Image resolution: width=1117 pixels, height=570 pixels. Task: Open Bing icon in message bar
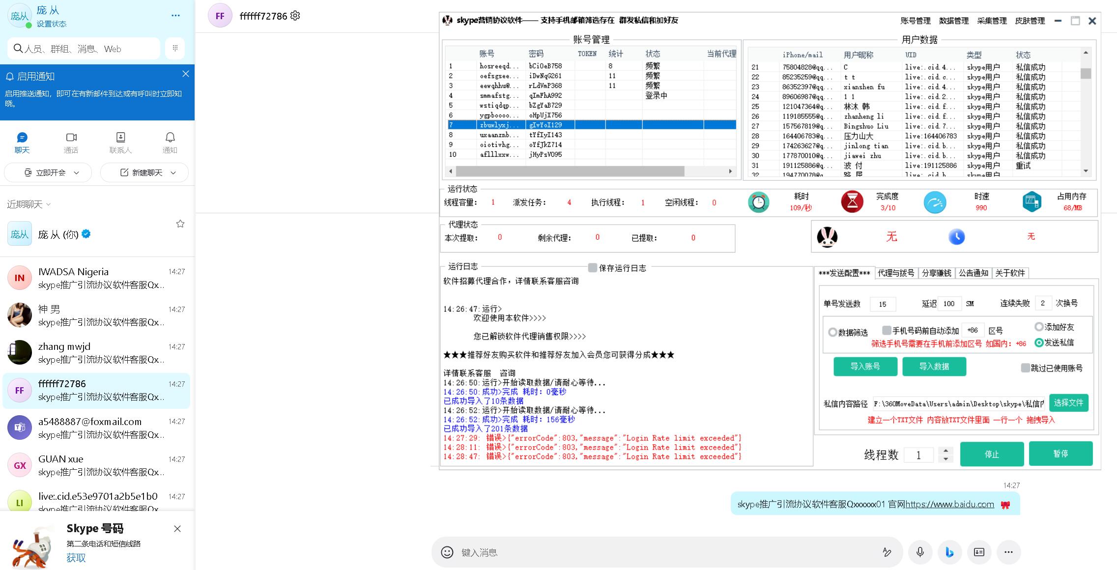949,552
